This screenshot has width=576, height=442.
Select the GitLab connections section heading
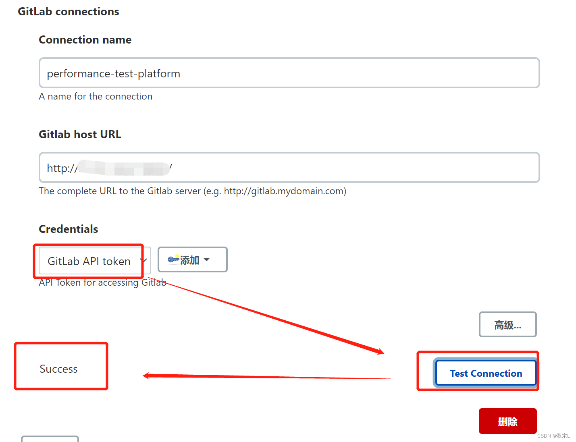click(x=69, y=11)
